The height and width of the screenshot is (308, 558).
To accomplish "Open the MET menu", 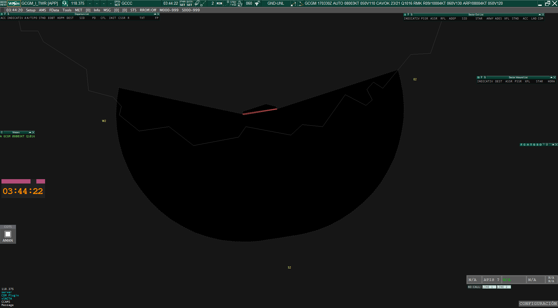I will tap(79, 10).
